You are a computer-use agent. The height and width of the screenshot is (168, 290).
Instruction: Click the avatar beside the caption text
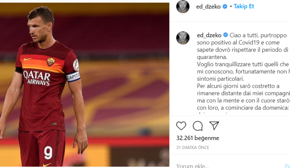click(183, 38)
